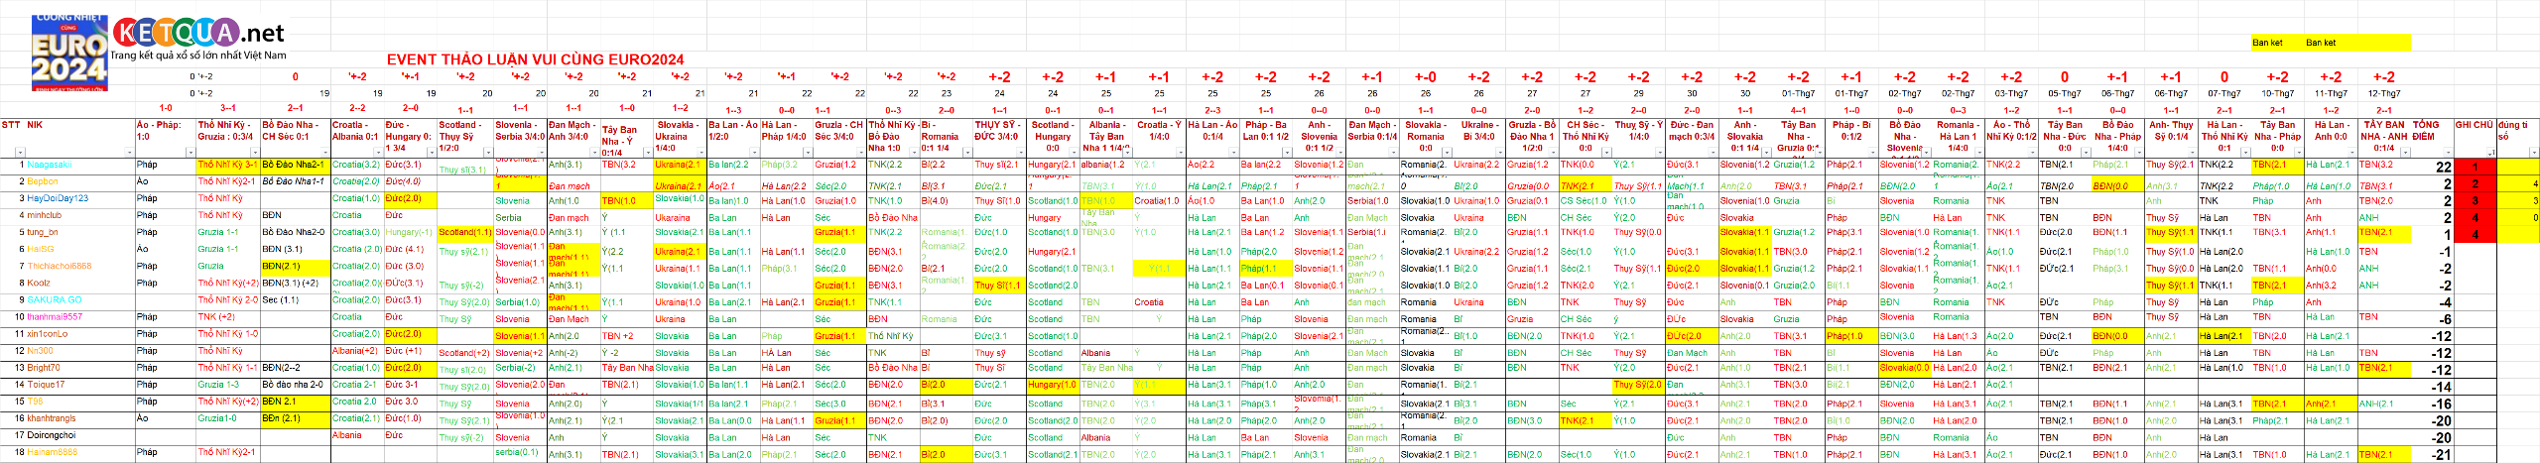The image size is (2540, 463).
Task: Open the đúng tỉ số column filter
Action: click(2533, 153)
